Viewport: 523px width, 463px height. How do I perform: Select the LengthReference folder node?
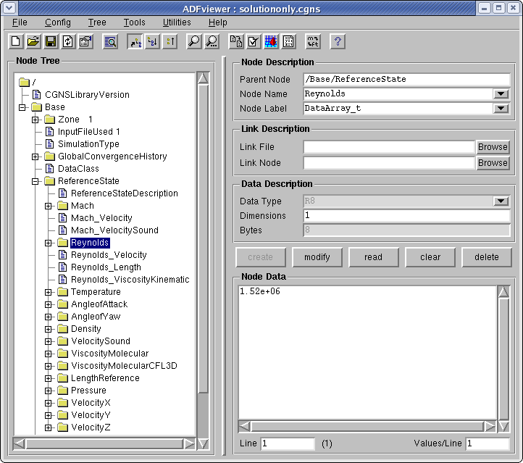pos(105,378)
